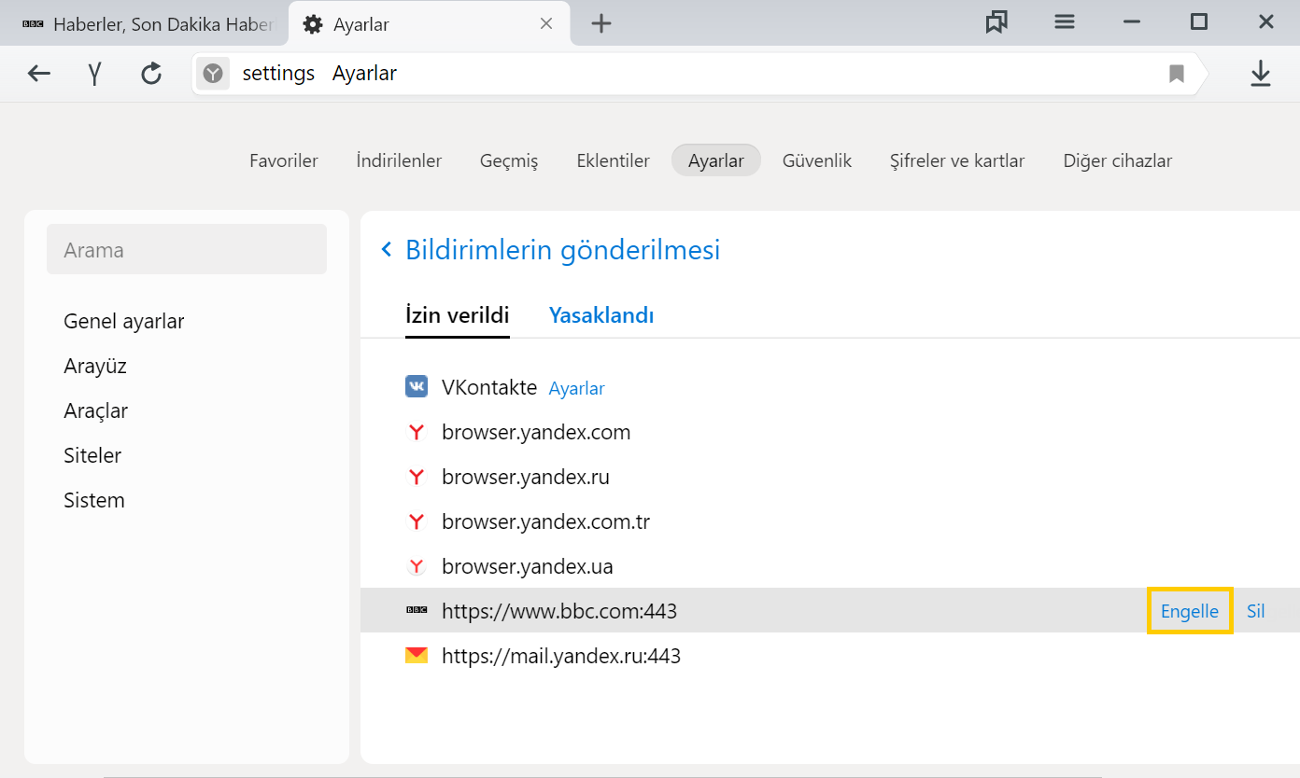
Task: Open VKontakte Ayarlar link
Action: (576, 388)
